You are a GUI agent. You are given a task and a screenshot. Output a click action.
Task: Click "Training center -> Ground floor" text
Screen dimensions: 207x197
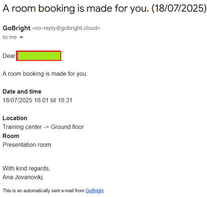tap(43, 127)
